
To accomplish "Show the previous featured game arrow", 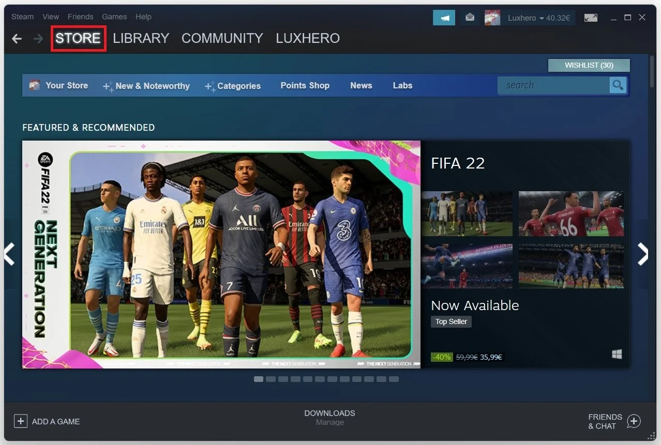I will pos(9,254).
